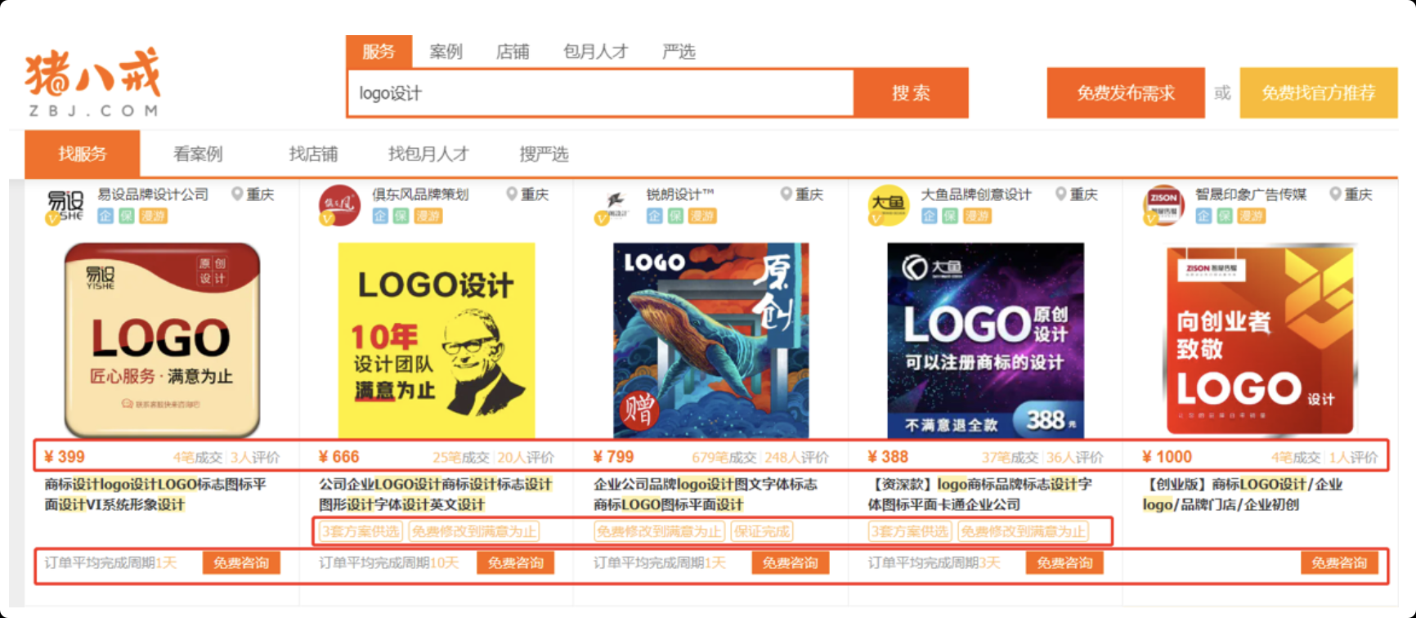
Task: Click location pin icon beside 易设品牌设计公司
Action: [x=237, y=195]
